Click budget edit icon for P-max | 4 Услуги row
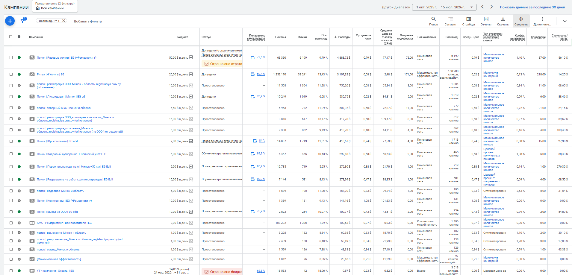Image resolution: width=572 pixels, height=275 pixels. [x=191, y=74]
